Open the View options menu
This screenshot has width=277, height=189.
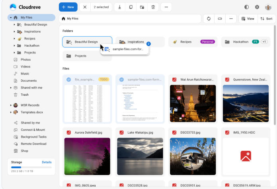click(x=248, y=19)
